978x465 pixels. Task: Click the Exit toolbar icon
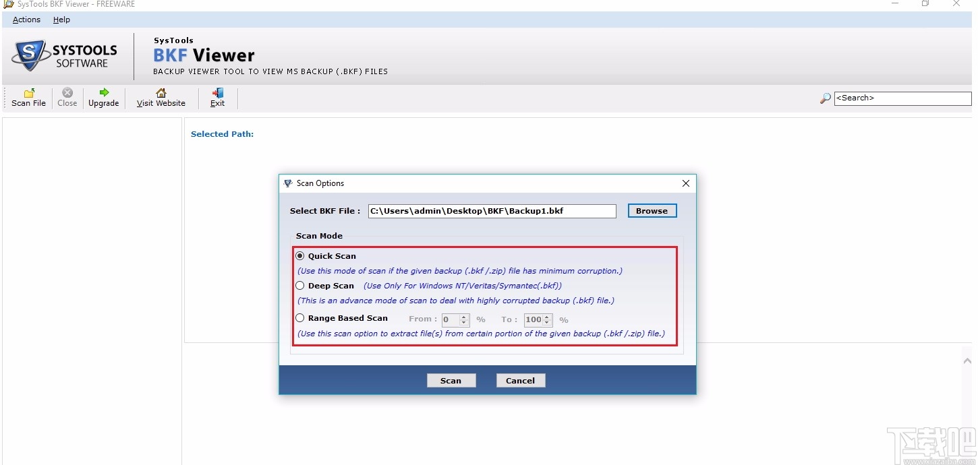(217, 93)
